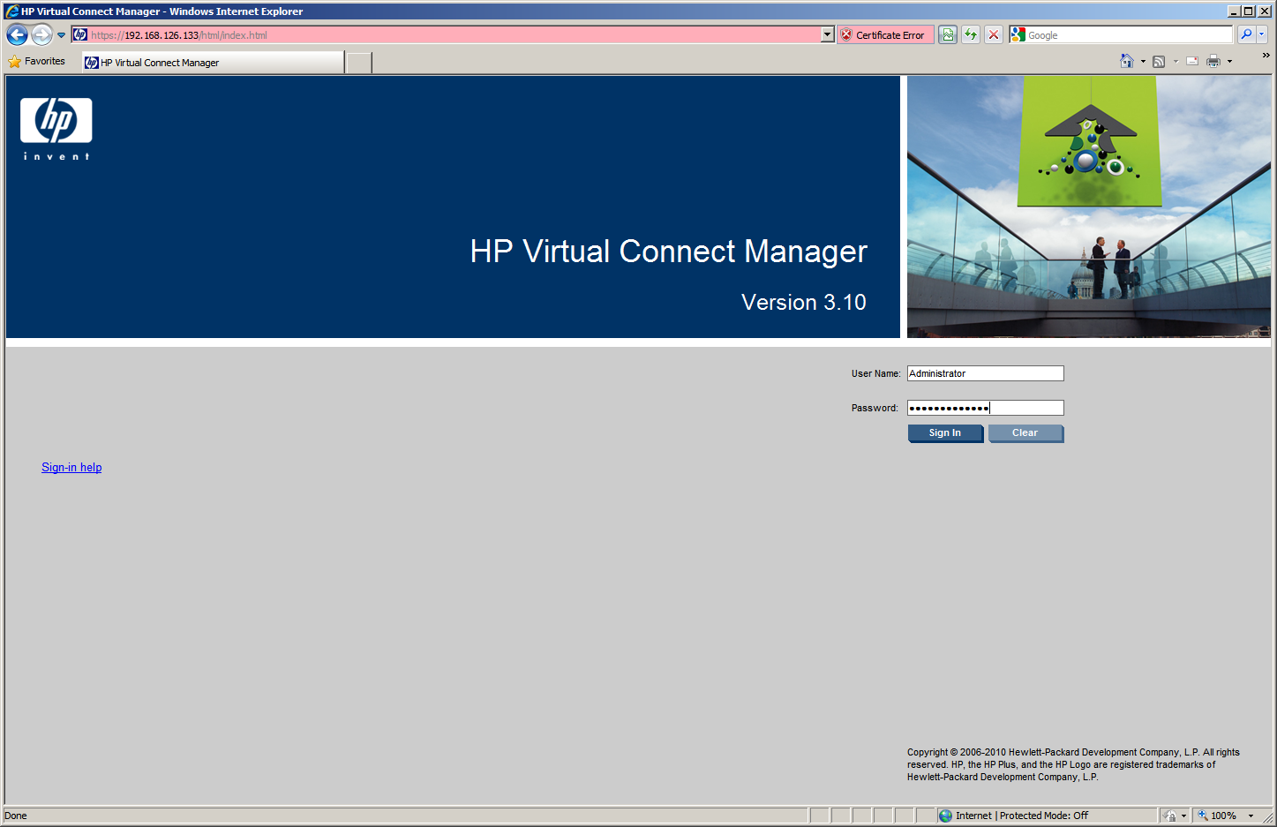This screenshot has height=827, width=1277.
Task: Click the Print icon in command bar
Action: click(x=1213, y=61)
